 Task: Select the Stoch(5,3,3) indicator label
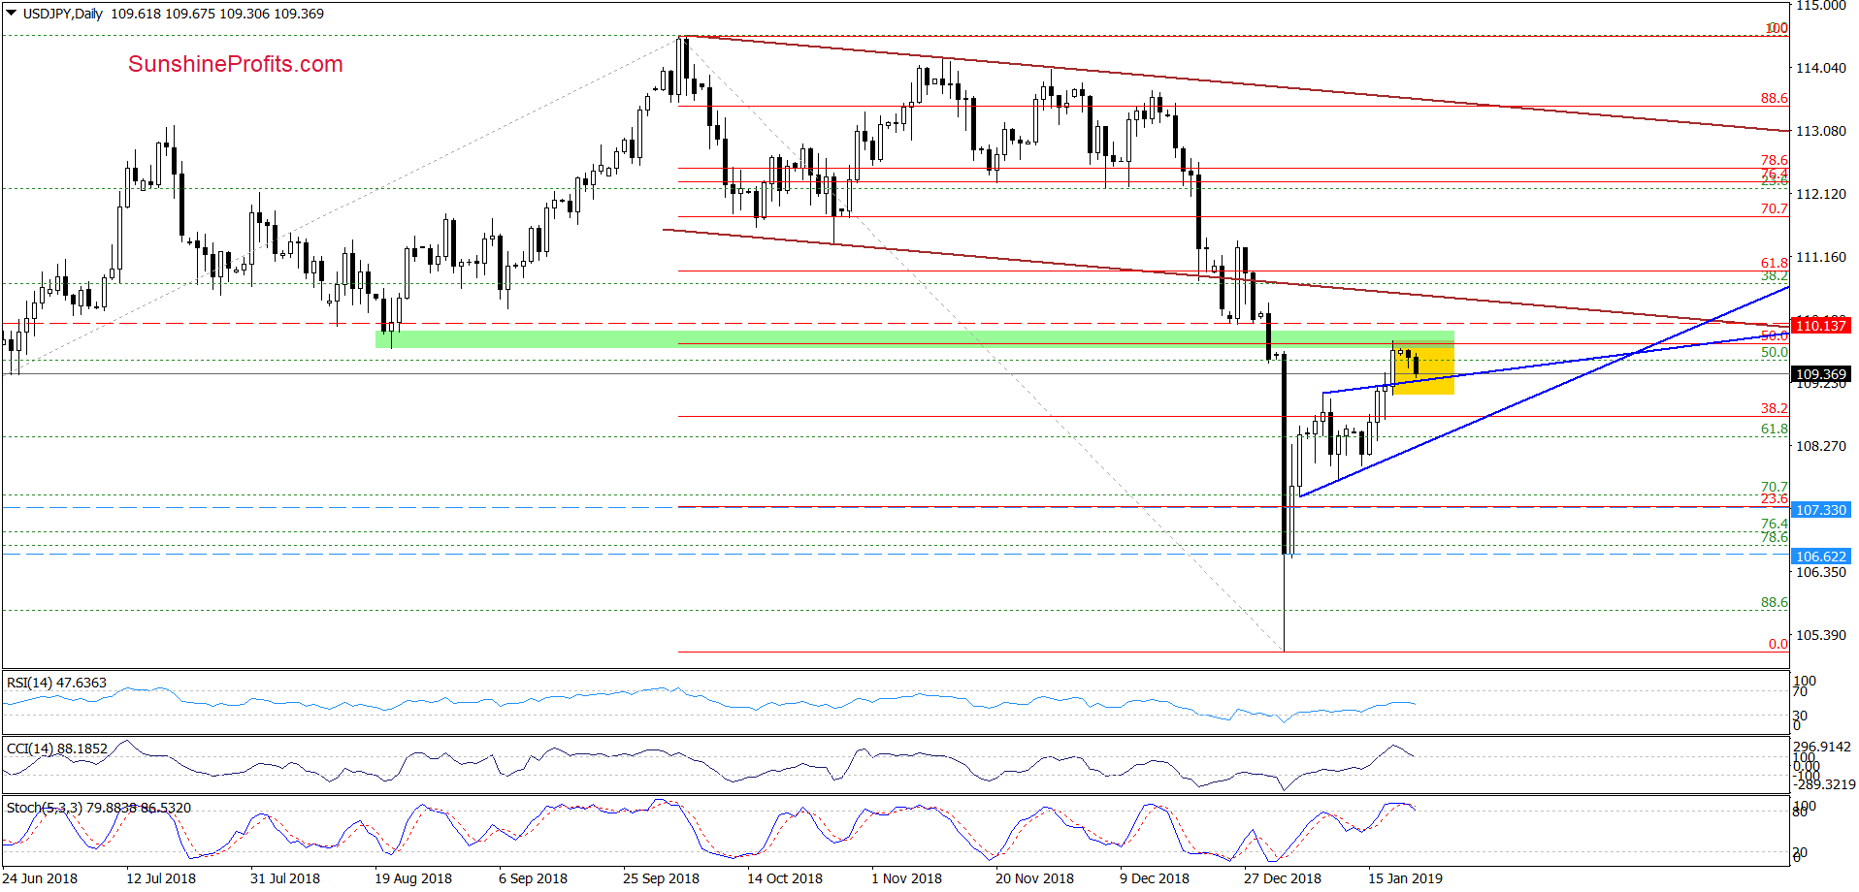(x=99, y=808)
